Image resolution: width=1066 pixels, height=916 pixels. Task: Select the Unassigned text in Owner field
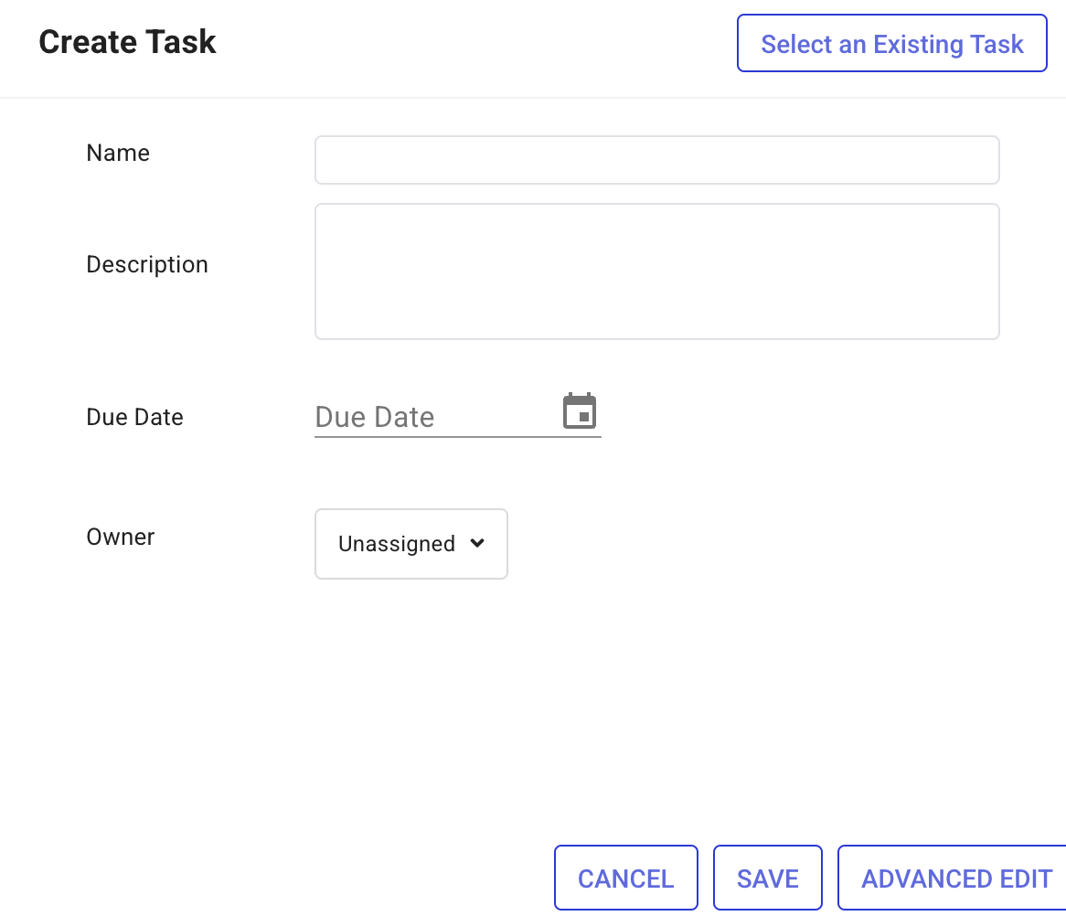pyautogui.click(x=396, y=544)
